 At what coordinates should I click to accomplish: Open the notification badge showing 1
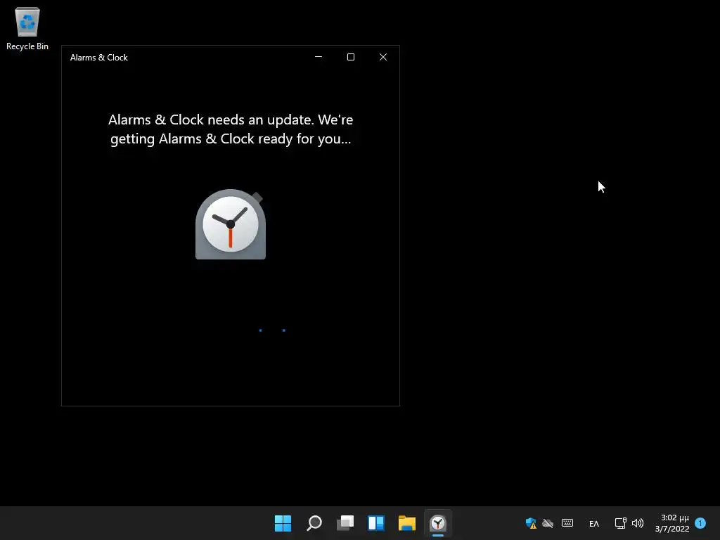tap(700, 523)
